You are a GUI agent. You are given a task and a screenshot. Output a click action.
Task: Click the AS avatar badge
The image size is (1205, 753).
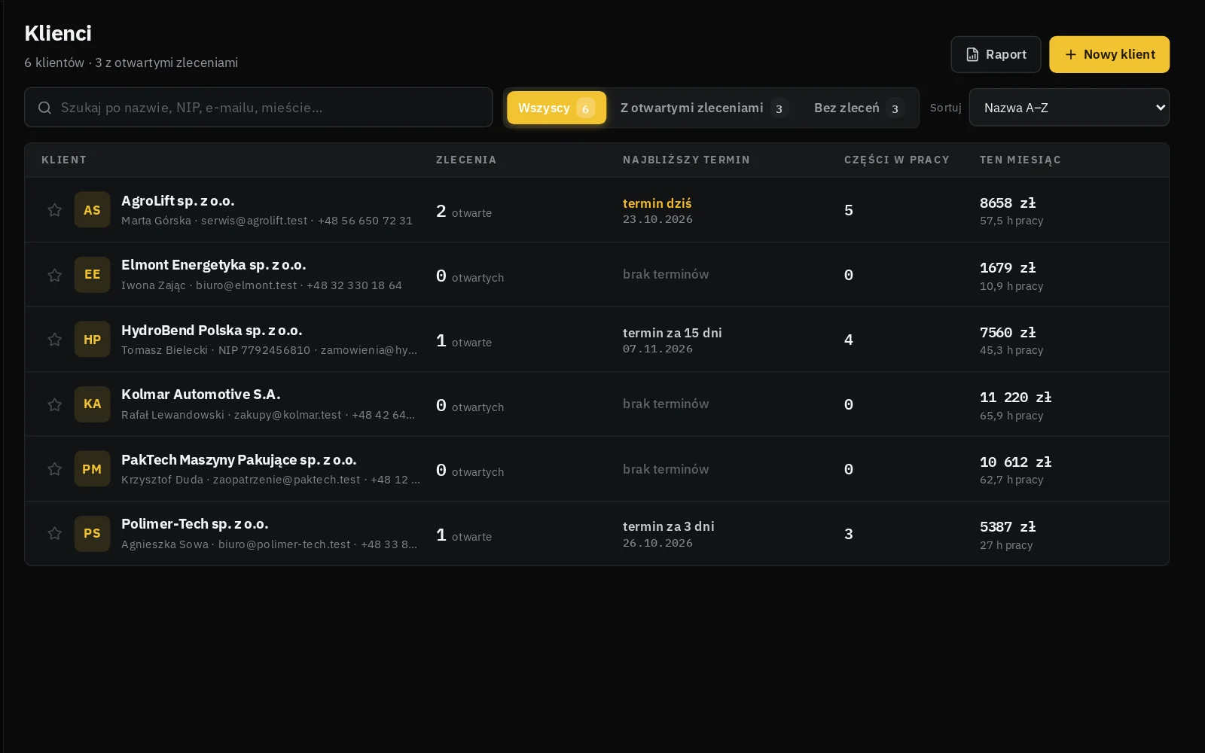pyautogui.click(x=92, y=210)
